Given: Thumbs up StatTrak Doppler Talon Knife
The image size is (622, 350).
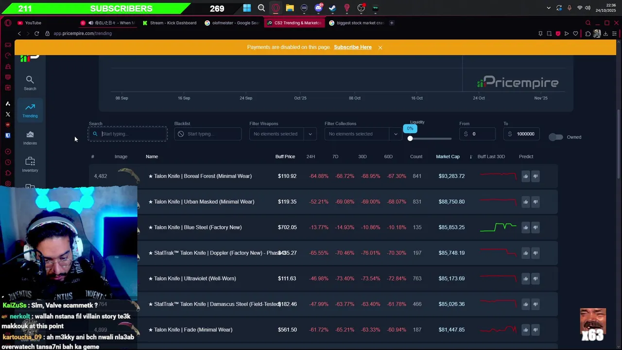Looking at the screenshot, I should [525, 253].
